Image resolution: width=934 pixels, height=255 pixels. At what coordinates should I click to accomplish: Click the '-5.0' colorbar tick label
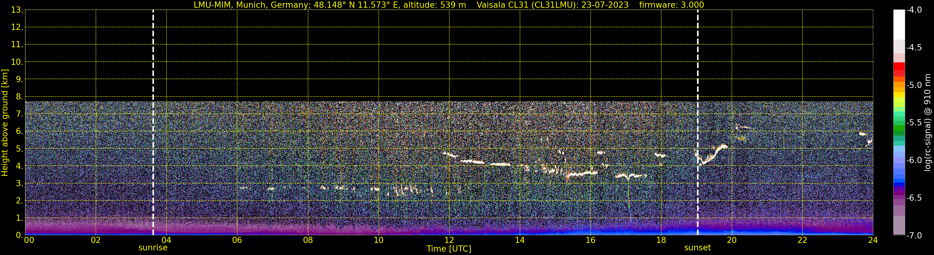(x=914, y=85)
